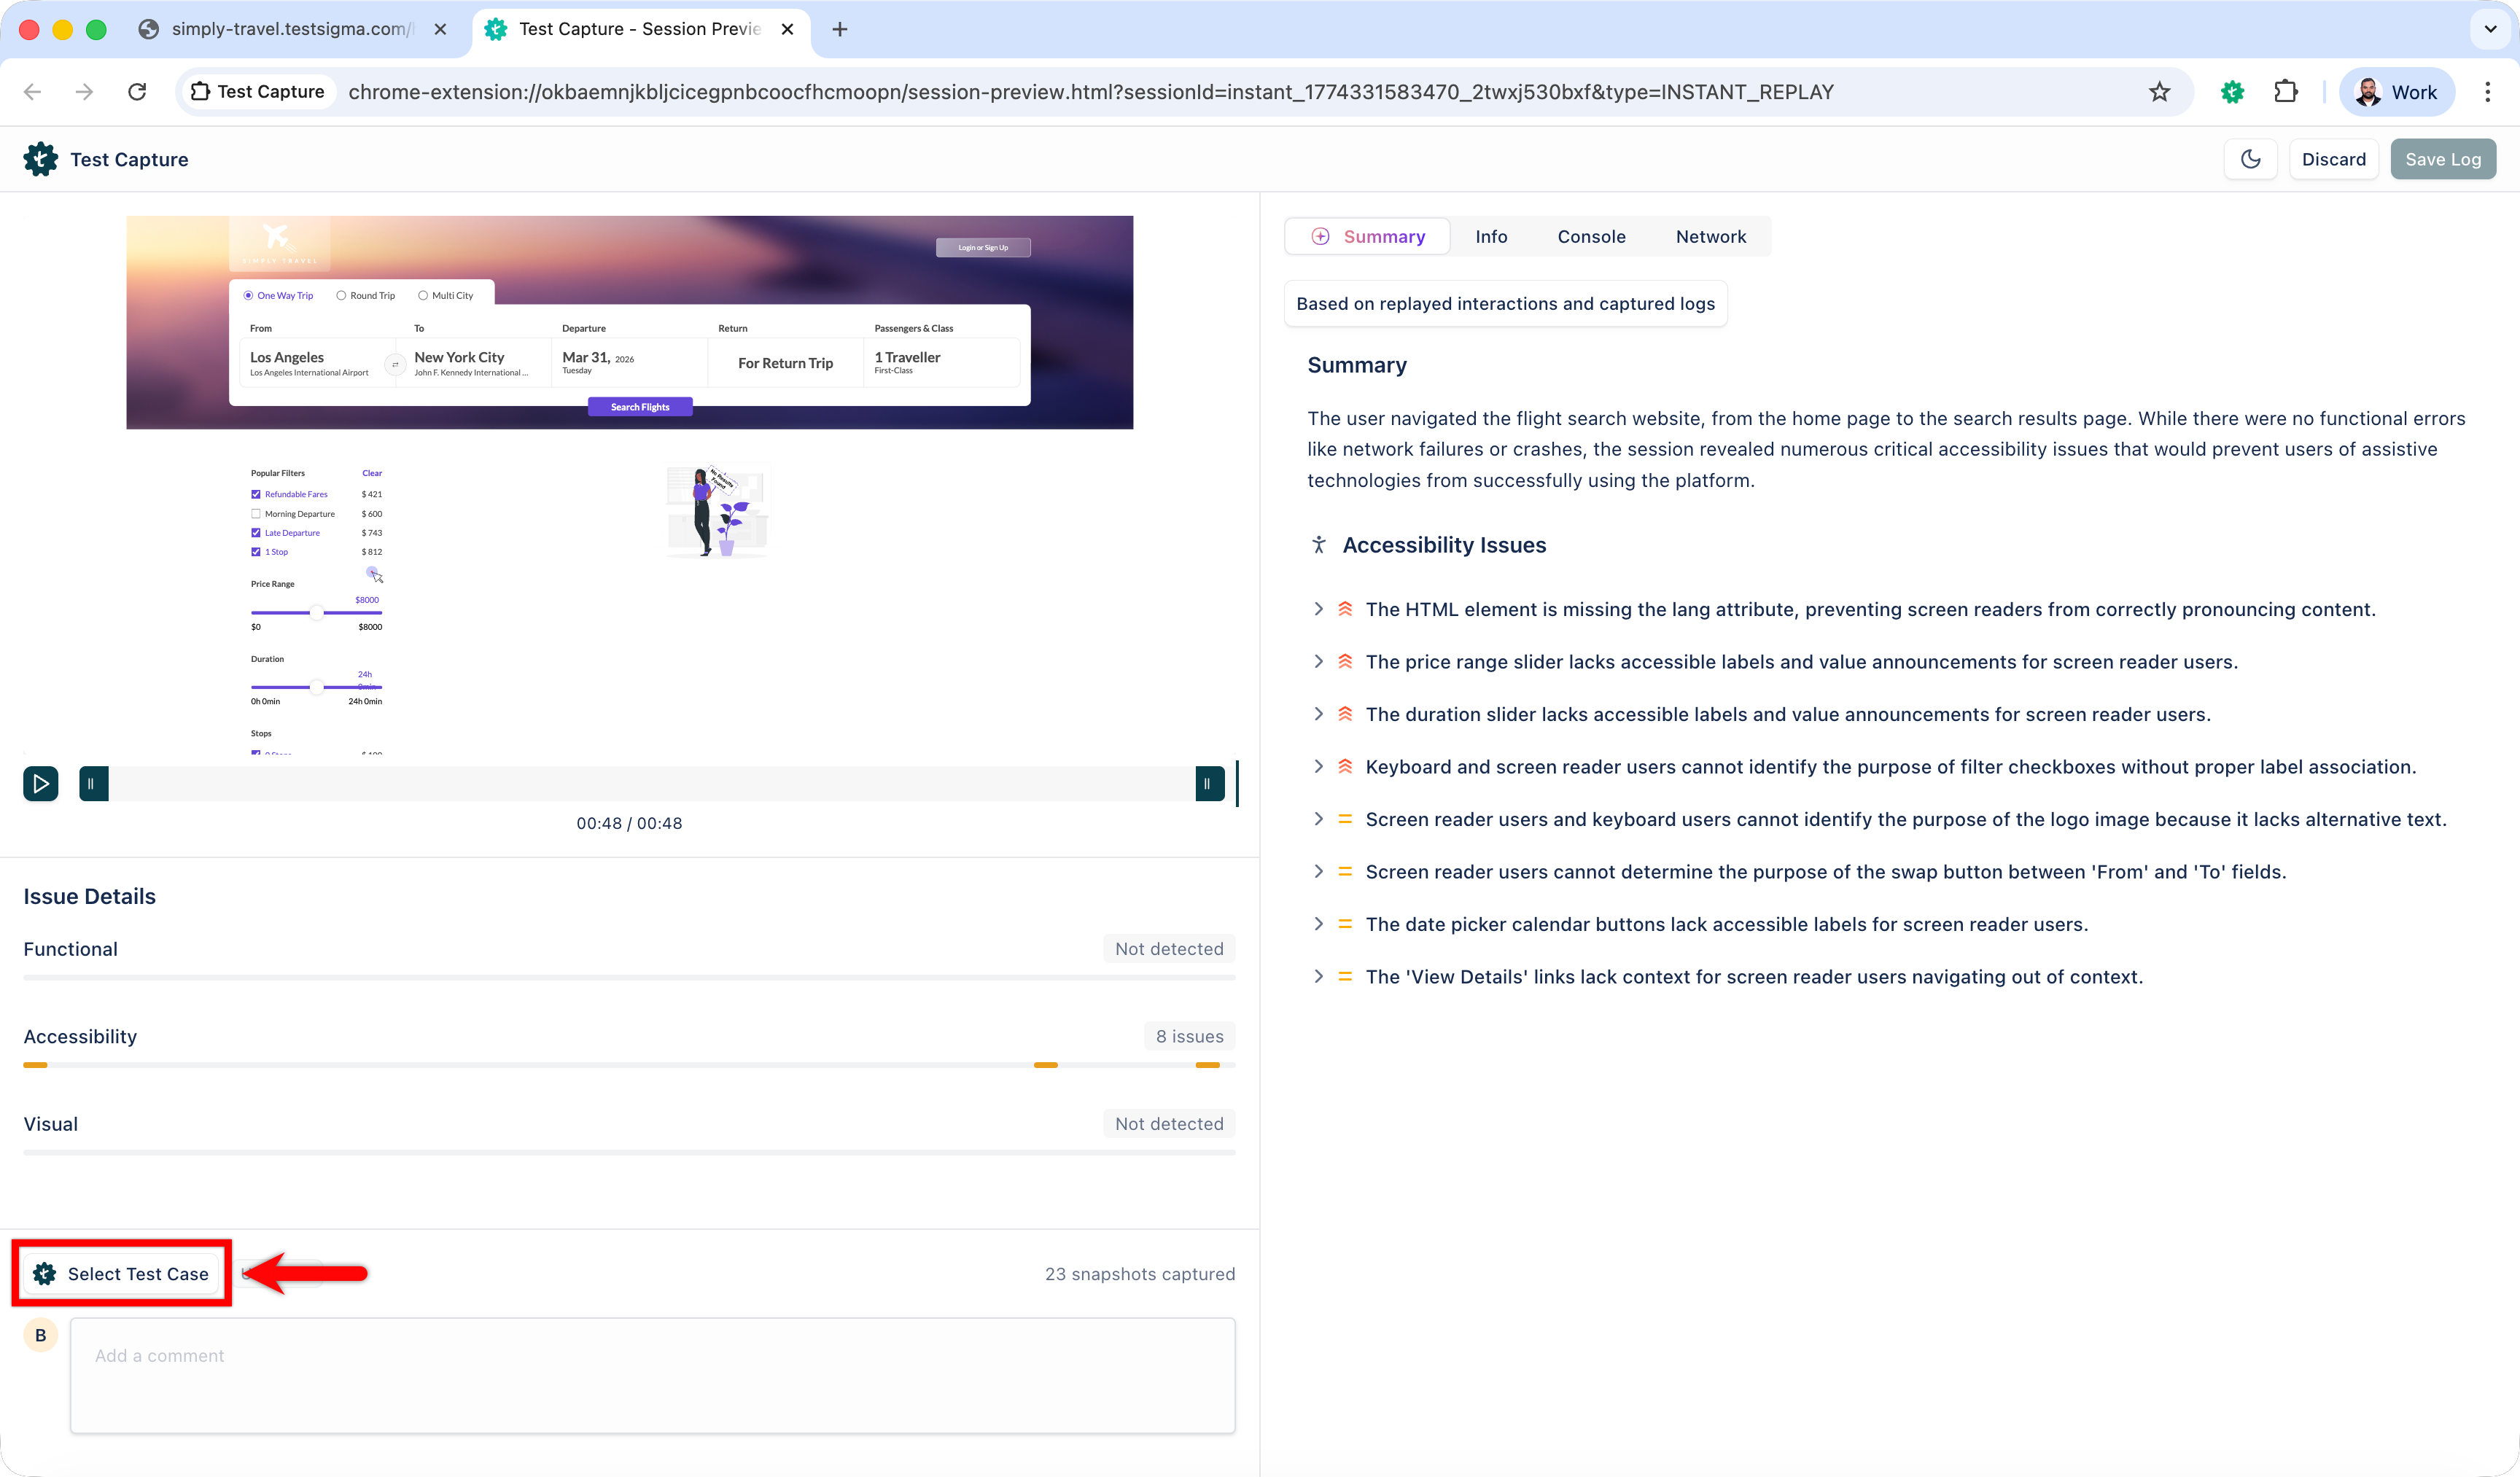Bookmark the page with the star icon

coord(2160,91)
